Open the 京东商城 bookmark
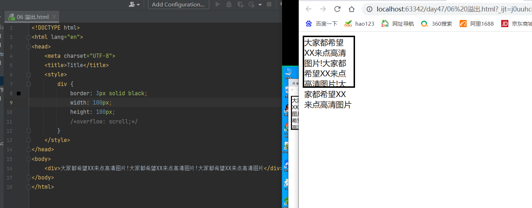 click(x=516, y=24)
